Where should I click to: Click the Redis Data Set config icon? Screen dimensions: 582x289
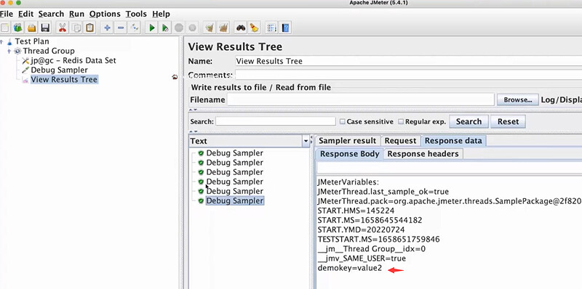point(25,60)
